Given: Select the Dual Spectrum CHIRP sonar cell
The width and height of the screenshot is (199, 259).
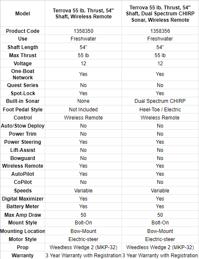Looking at the screenshot, I should pos(160,101).
